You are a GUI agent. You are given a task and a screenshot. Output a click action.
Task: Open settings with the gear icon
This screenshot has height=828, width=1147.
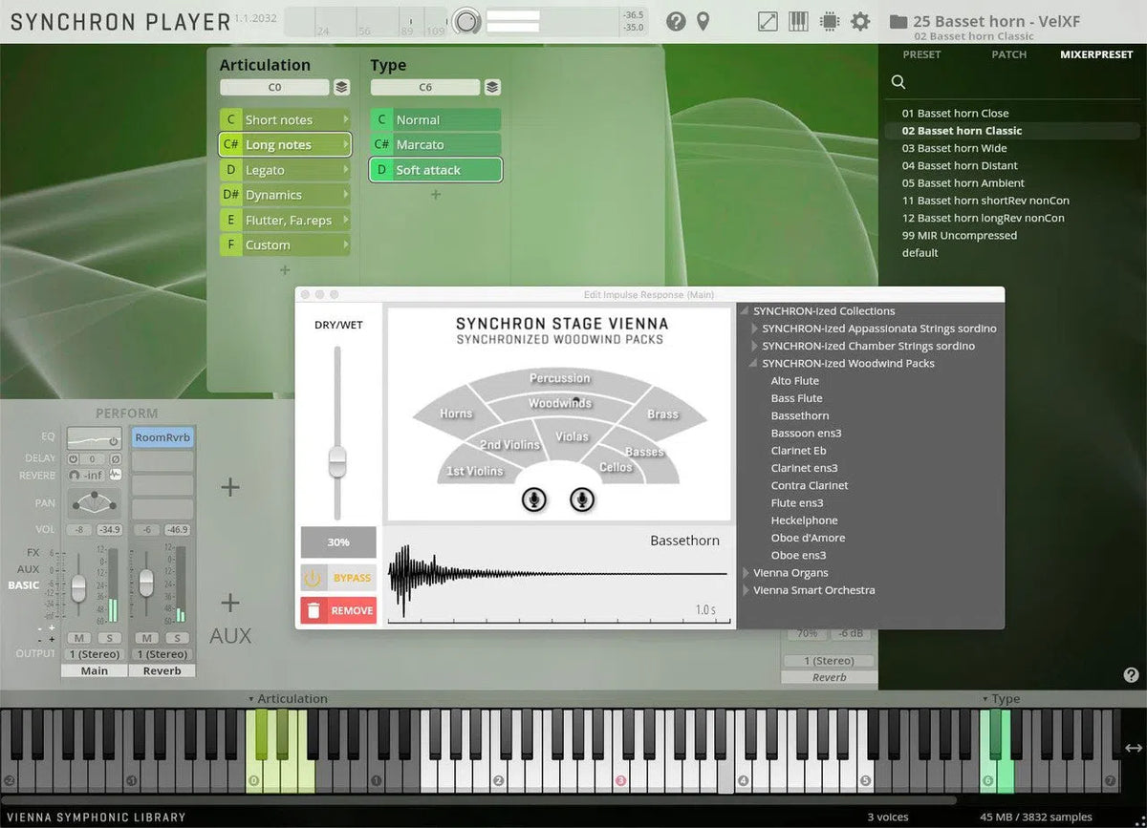coord(860,21)
